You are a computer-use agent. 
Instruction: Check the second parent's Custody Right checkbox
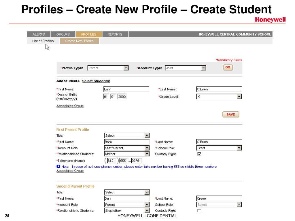pos(199,211)
